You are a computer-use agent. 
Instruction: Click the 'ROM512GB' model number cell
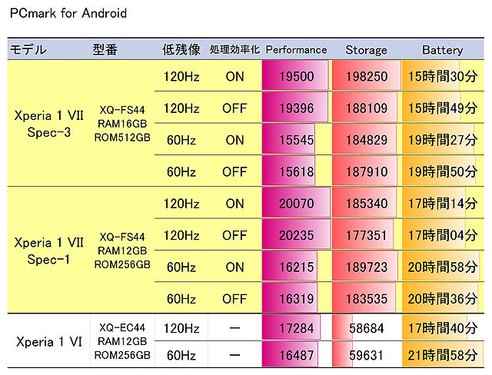pos(122,138)
